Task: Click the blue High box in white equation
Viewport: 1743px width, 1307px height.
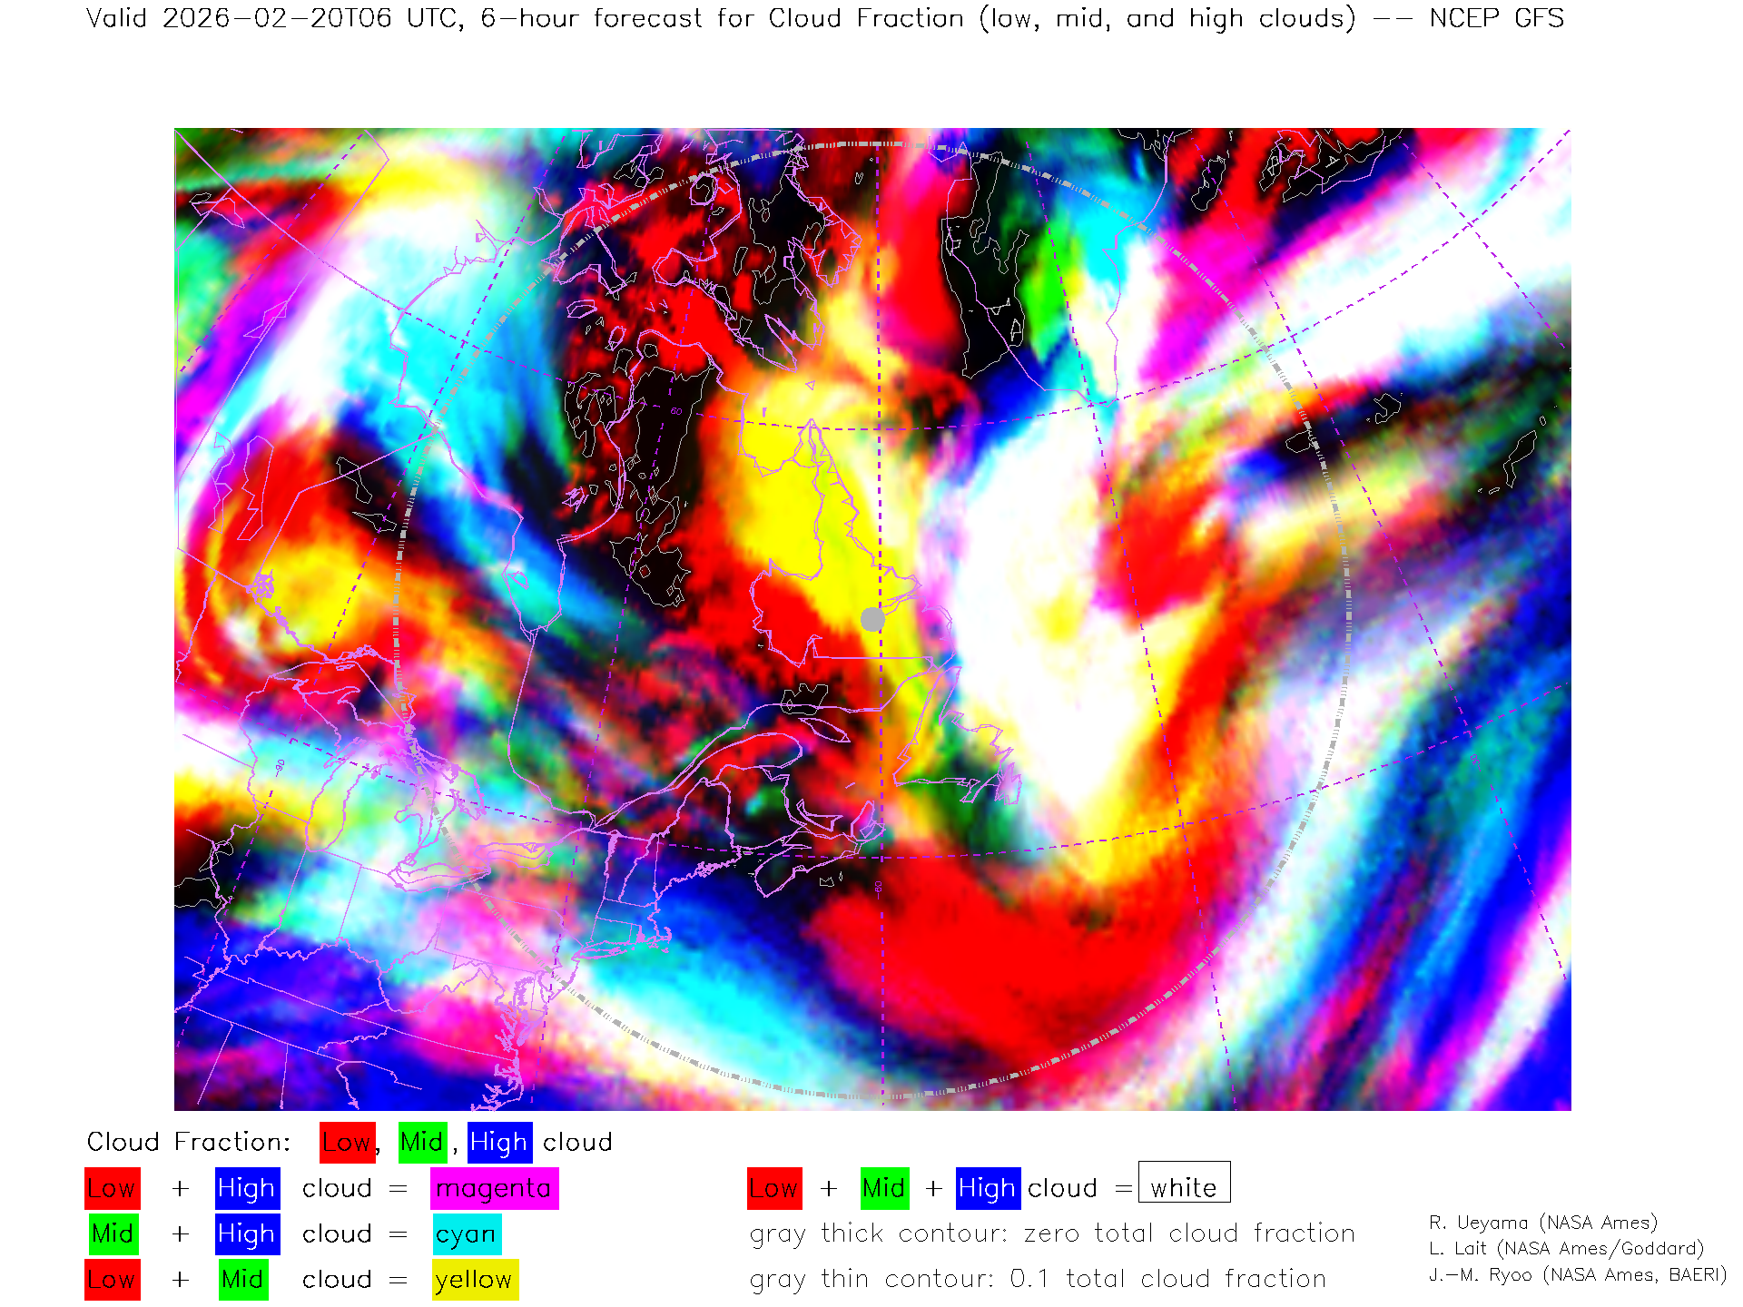Action: 988,1188
